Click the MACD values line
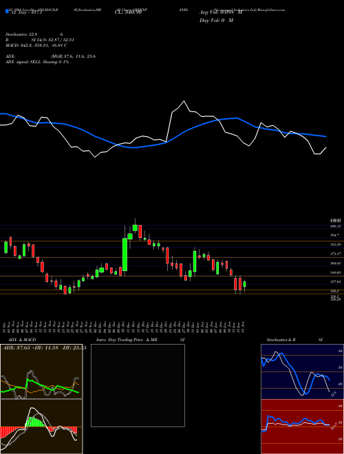This screenshot has width=344, height=454. (36, 45)
